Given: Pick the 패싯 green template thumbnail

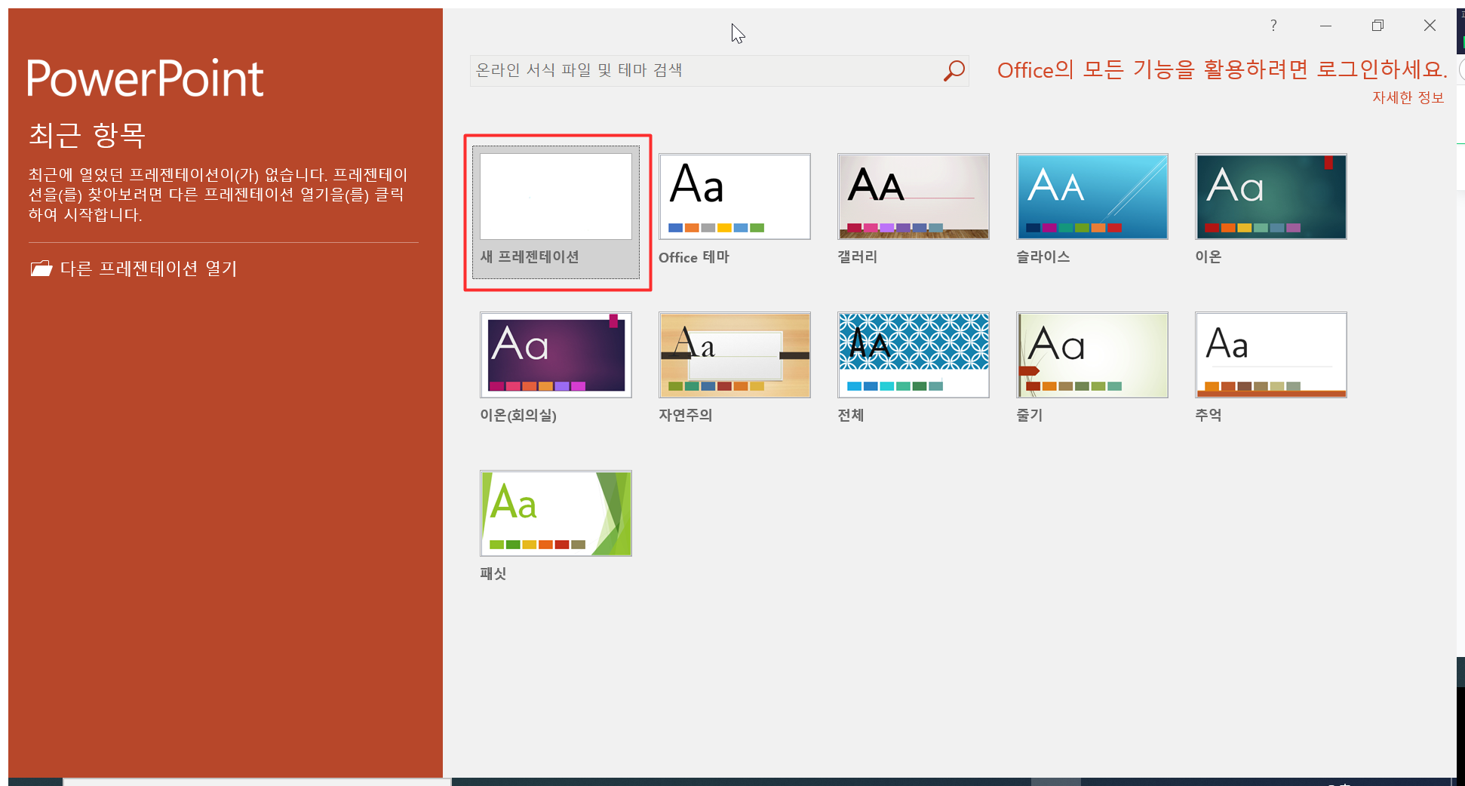Looking at the screenshot, I should click(556, 514).
